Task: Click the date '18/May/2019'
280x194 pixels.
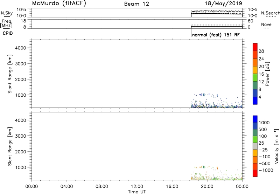Action: 223,3
